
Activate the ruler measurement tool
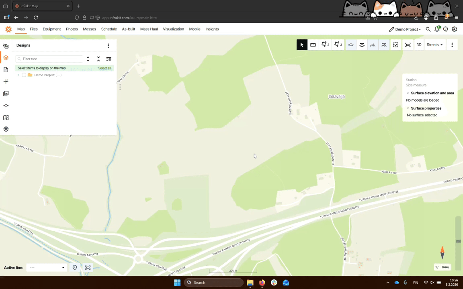click(313, 45)
